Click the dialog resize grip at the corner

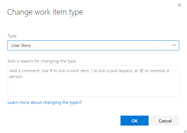pyautogui.click(x=185, y=131)
